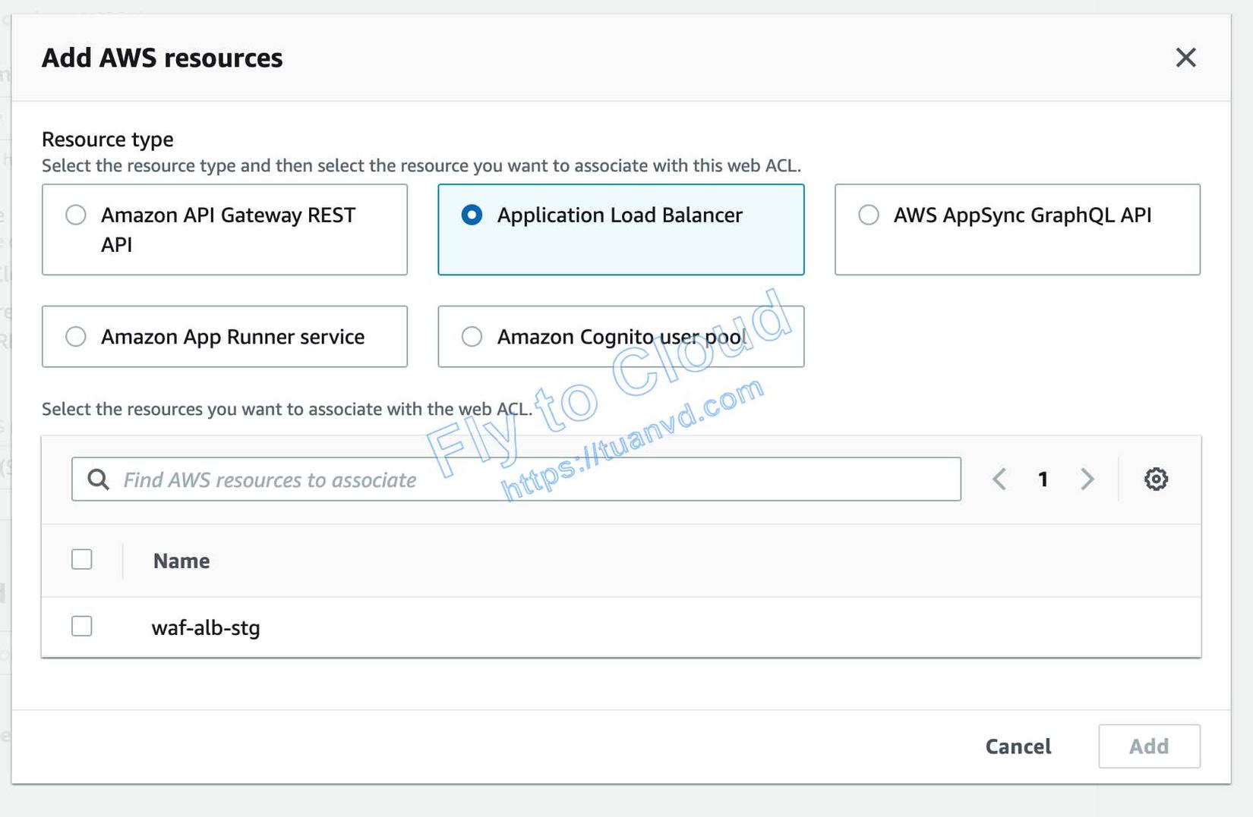Screen dimensions: 1253x817
Task: Click the AWS AppSync GraphQL API card label
Action: click(x=1022, y=215)
